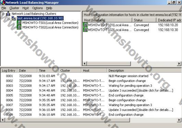Collapse the Network Load Balancing Clusters root
This screenshot has width=182, height=128.
tap(3, 14)
